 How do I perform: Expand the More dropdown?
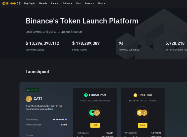[x=101, y=3]
